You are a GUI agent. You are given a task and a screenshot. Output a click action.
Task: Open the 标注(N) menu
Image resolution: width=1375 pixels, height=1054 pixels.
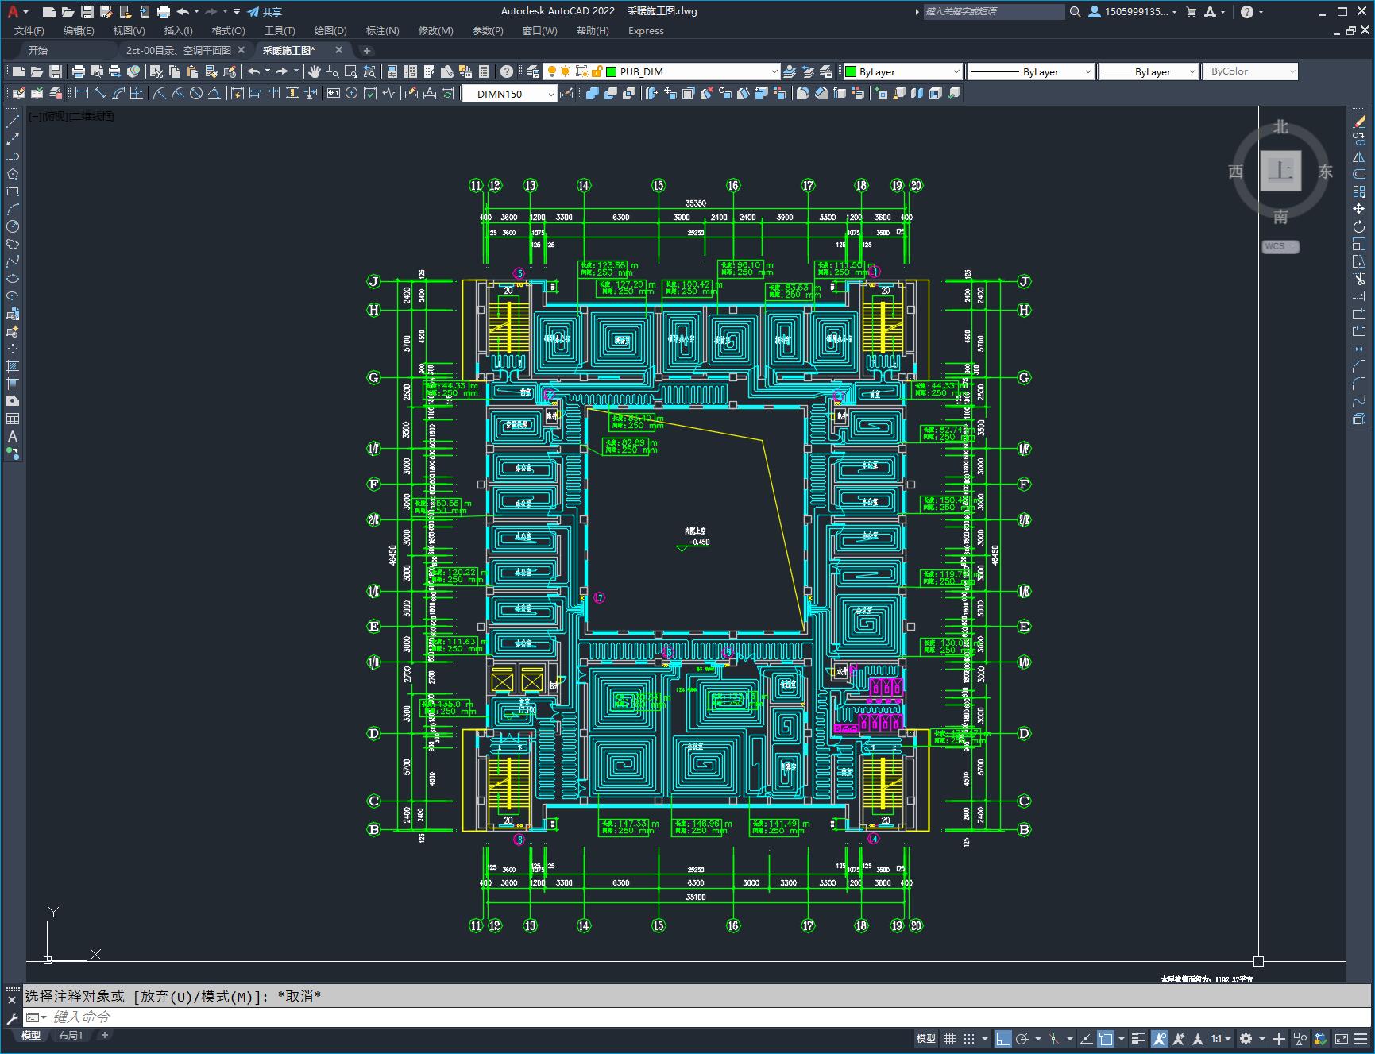382,31
